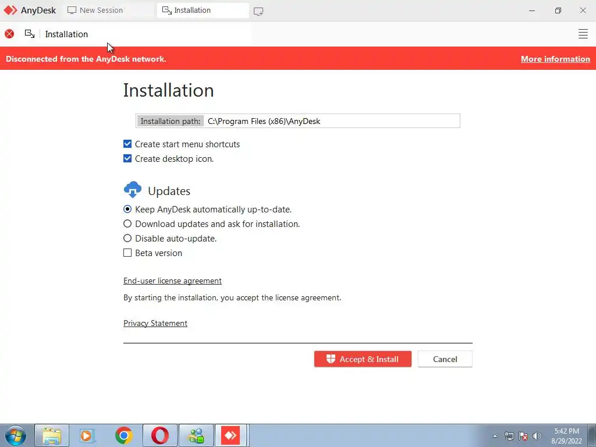Click the network icon in system tray

click(x=509, y=436)
